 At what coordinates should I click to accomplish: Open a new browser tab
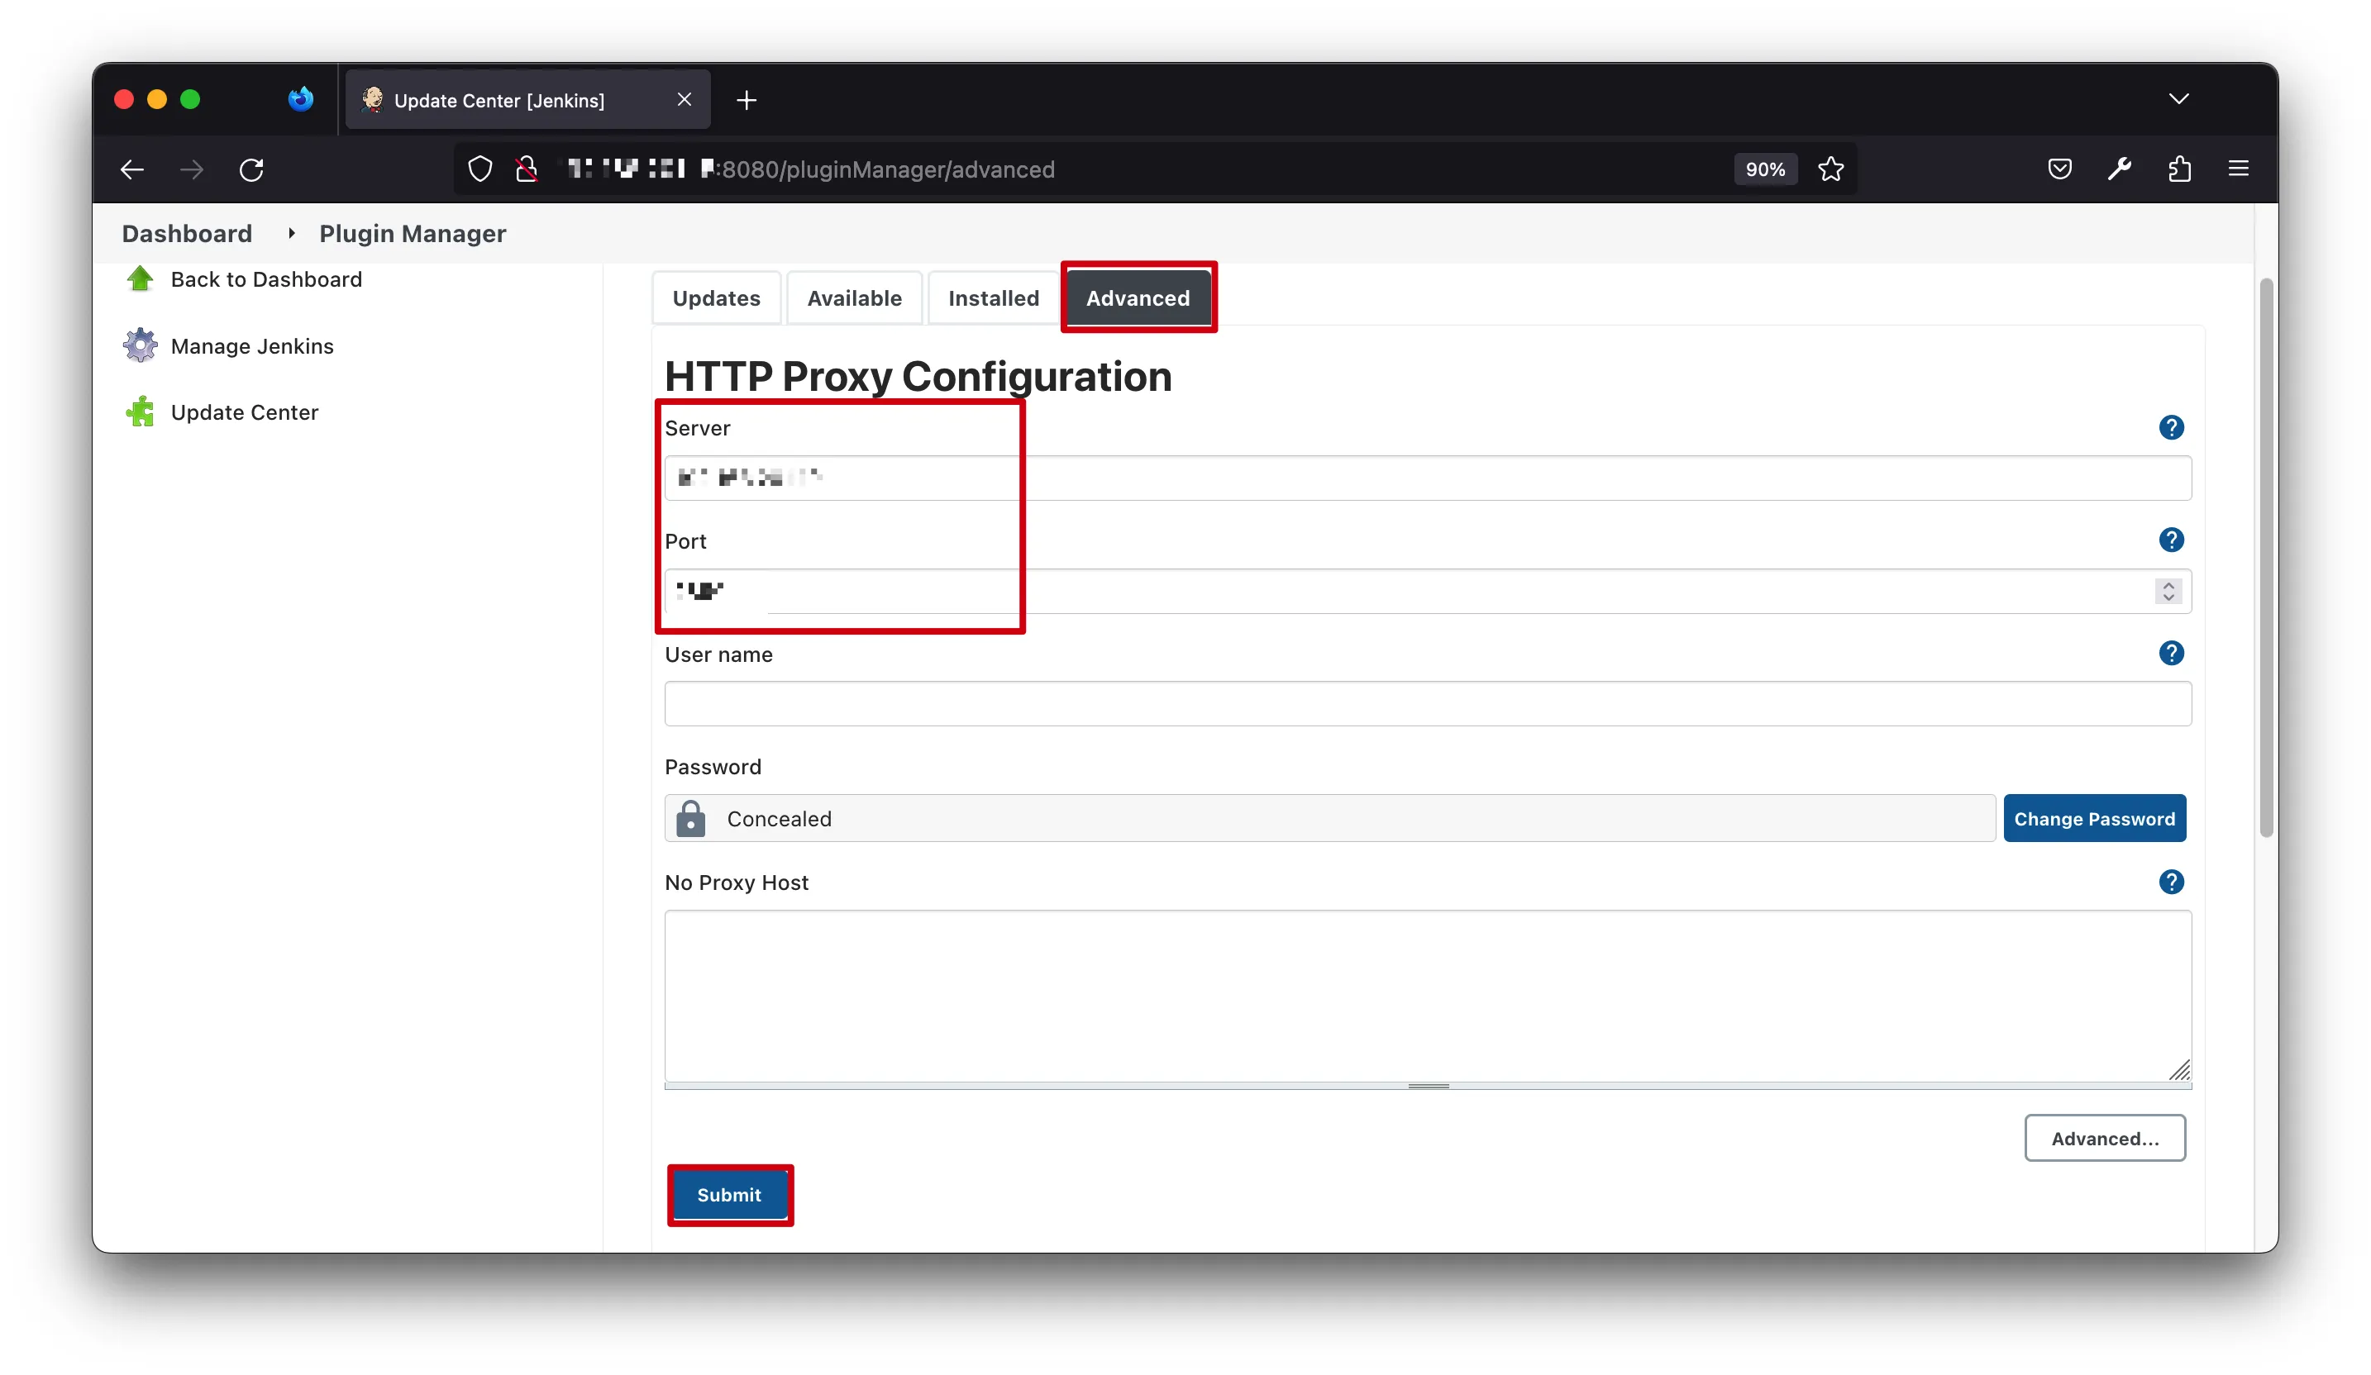747,100
